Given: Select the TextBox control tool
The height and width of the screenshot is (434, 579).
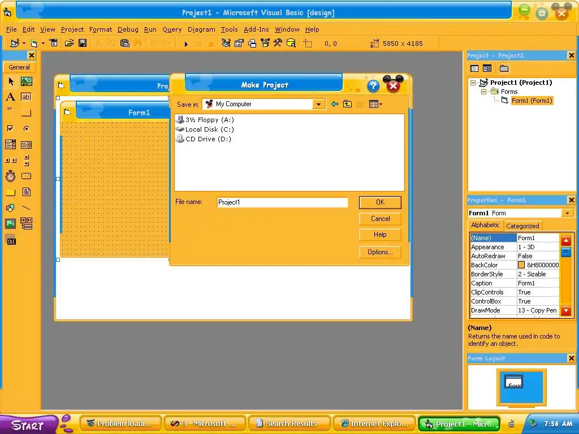Looking at the screenshot, I should click(26, 97).
